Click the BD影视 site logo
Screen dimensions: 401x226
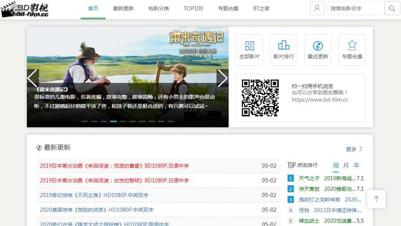click(x=24, y=10)
